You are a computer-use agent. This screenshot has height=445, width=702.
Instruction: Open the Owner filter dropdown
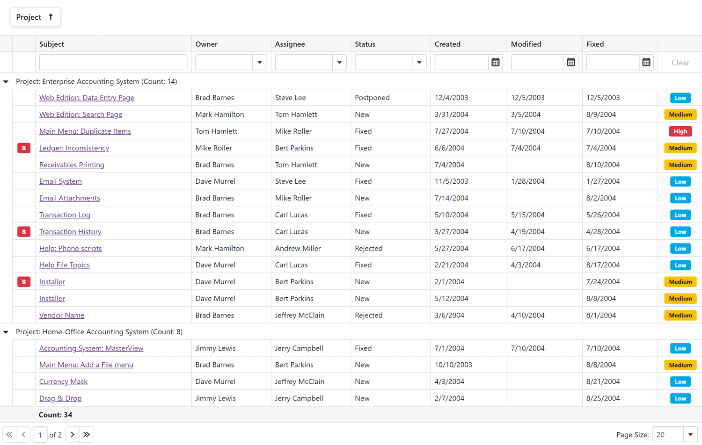tap(260, 63)
